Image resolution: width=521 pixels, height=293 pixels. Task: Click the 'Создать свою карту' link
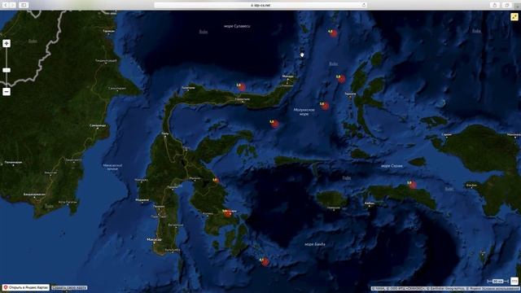(69, 287)
